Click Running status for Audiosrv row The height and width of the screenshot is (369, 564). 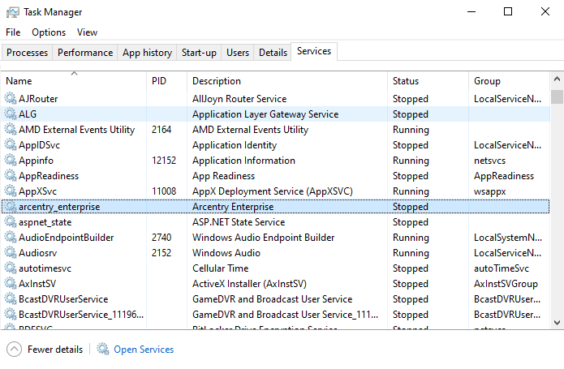(x=411, y=253)
